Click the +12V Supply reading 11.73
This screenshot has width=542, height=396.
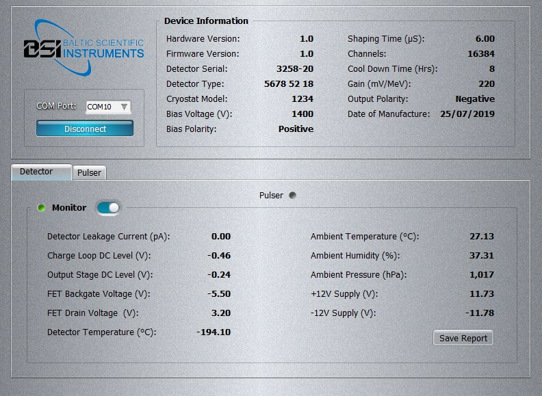[482, 294]
